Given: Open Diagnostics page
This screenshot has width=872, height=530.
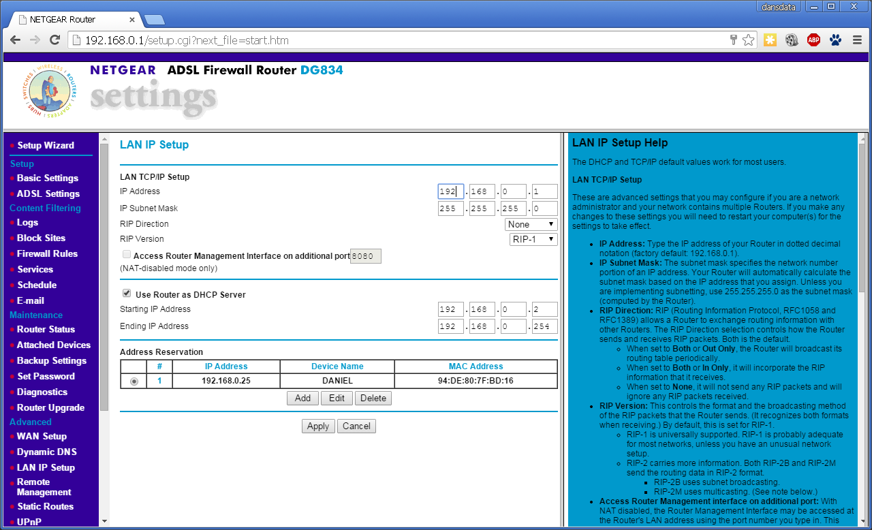Looking at the screenshot, I should click(42, 392).
